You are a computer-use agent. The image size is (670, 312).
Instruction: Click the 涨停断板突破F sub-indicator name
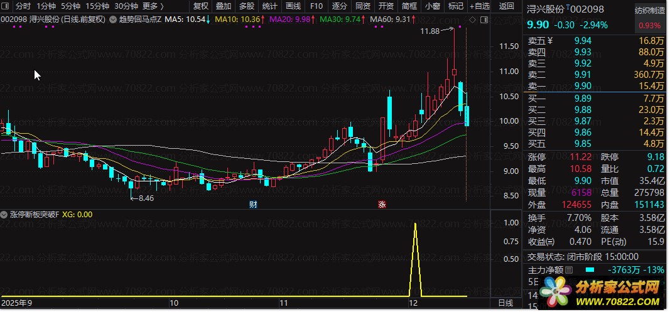(x=35, y=215)
